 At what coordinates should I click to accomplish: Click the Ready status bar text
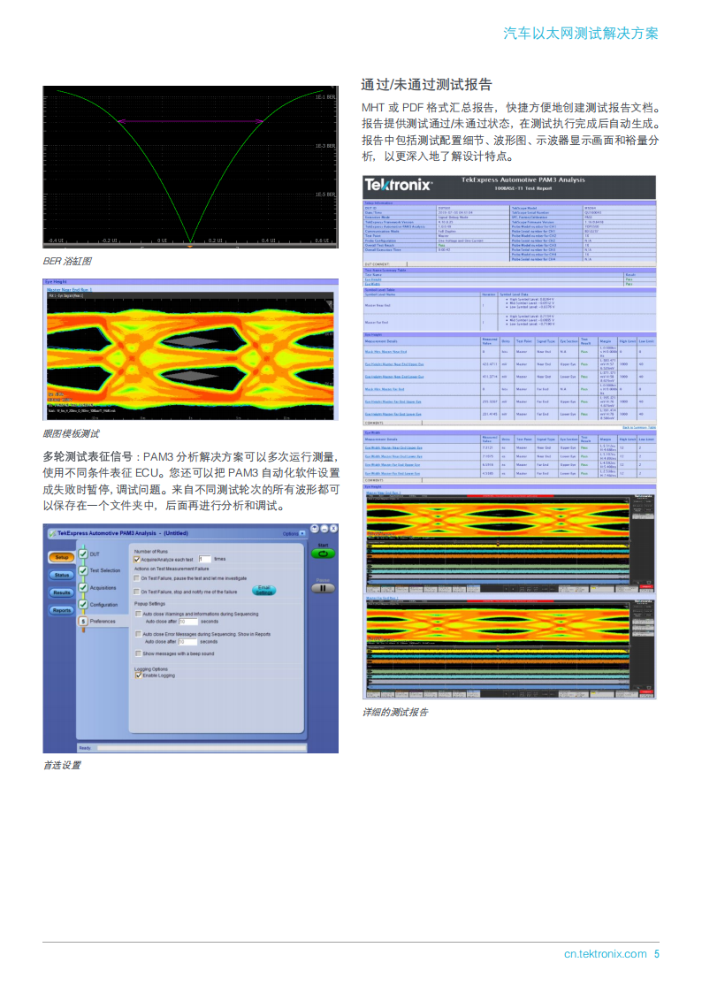(85, 748)
